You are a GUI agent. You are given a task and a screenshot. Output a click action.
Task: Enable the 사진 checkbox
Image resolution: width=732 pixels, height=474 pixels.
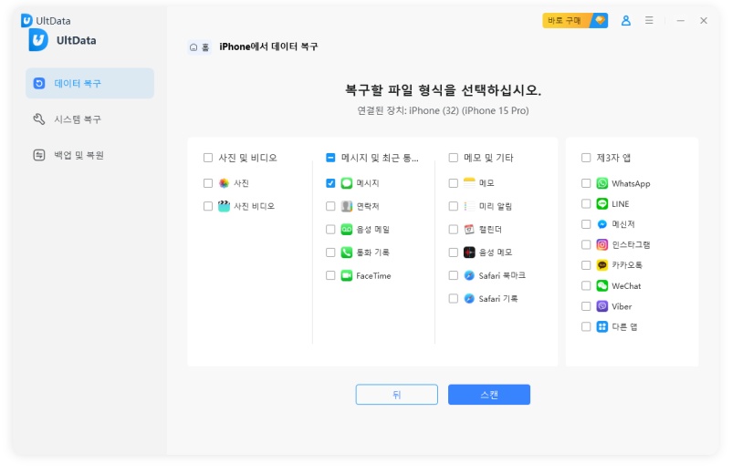[209, 183]
